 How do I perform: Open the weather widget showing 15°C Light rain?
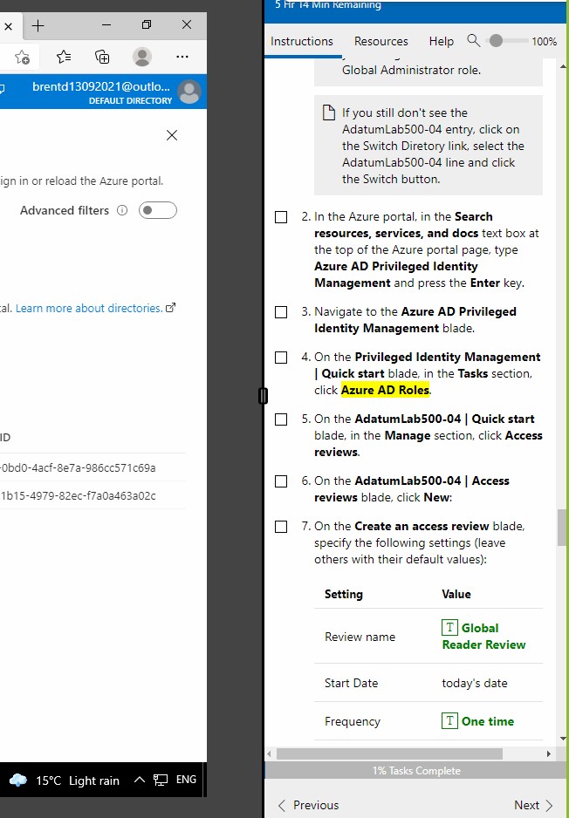(65, 781)
